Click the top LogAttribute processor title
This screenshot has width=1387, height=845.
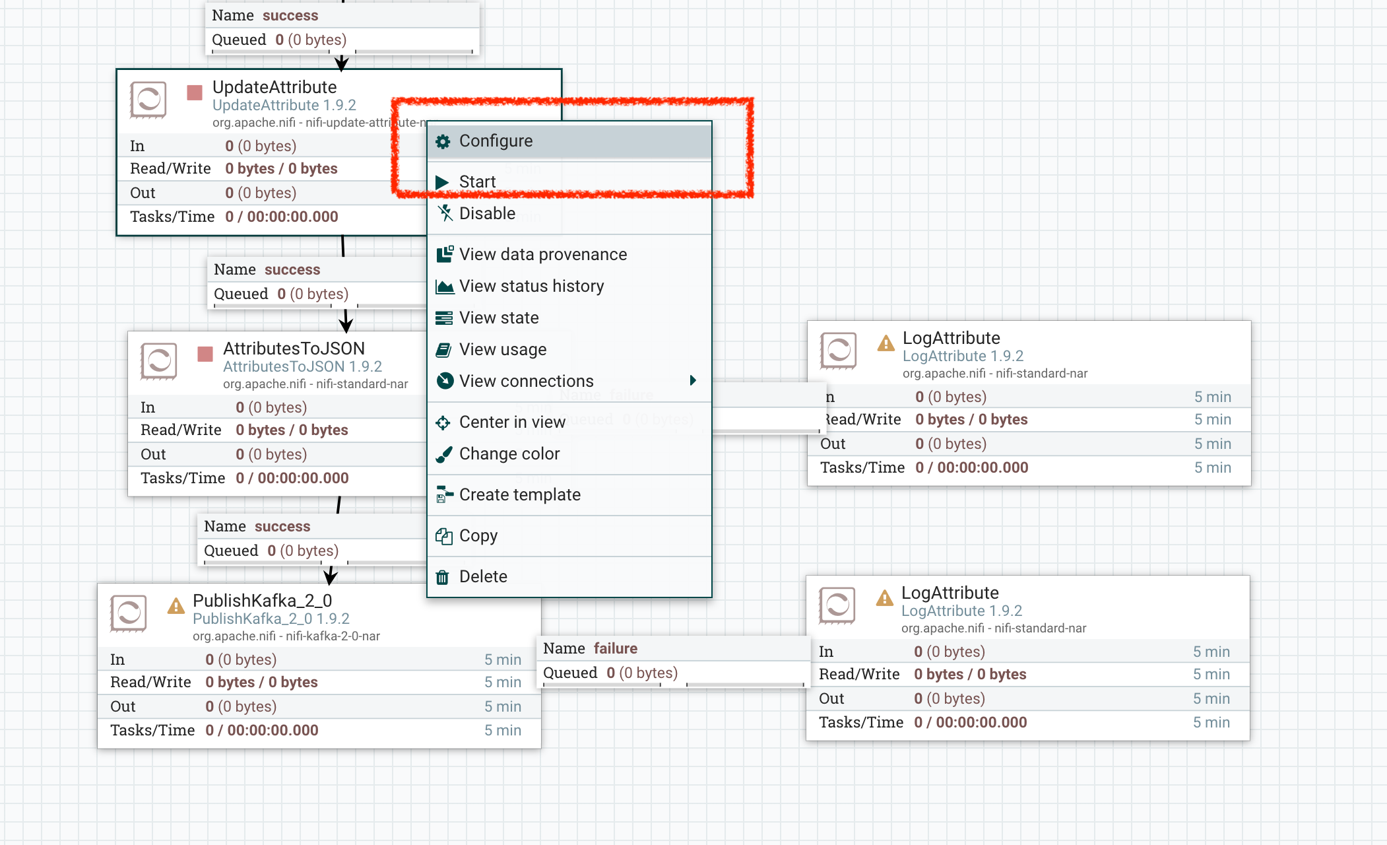pyautogui.click(x=951, y=338)
